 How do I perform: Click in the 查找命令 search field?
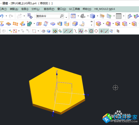click(50, 16)
